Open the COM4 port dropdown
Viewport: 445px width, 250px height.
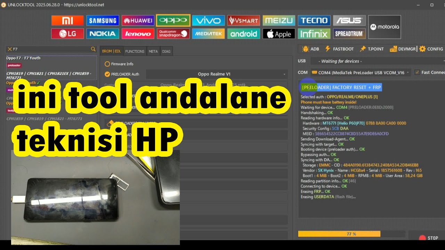pyautogui.click(x=361, y=73)
